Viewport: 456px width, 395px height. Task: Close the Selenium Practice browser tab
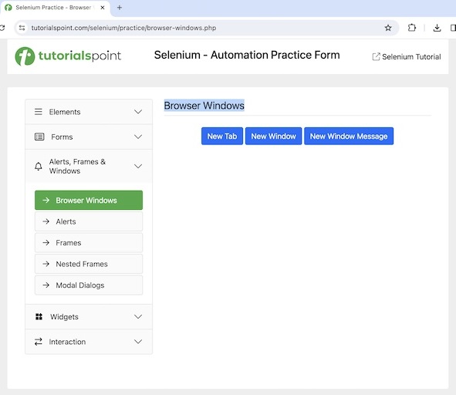pos(103,8)
